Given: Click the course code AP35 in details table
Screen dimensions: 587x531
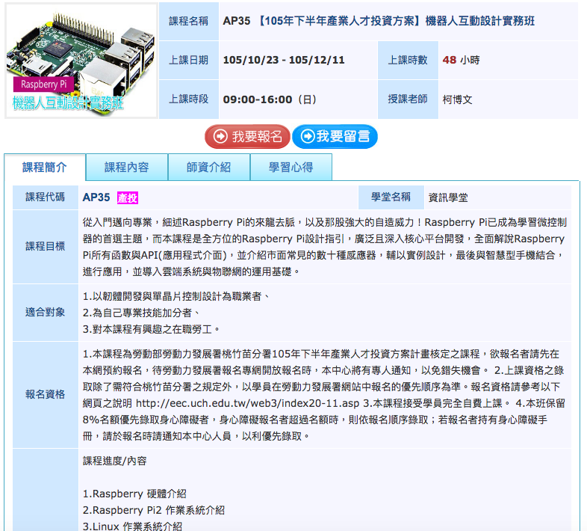Looking at the screenshot, I should click(x=96, y=197).
